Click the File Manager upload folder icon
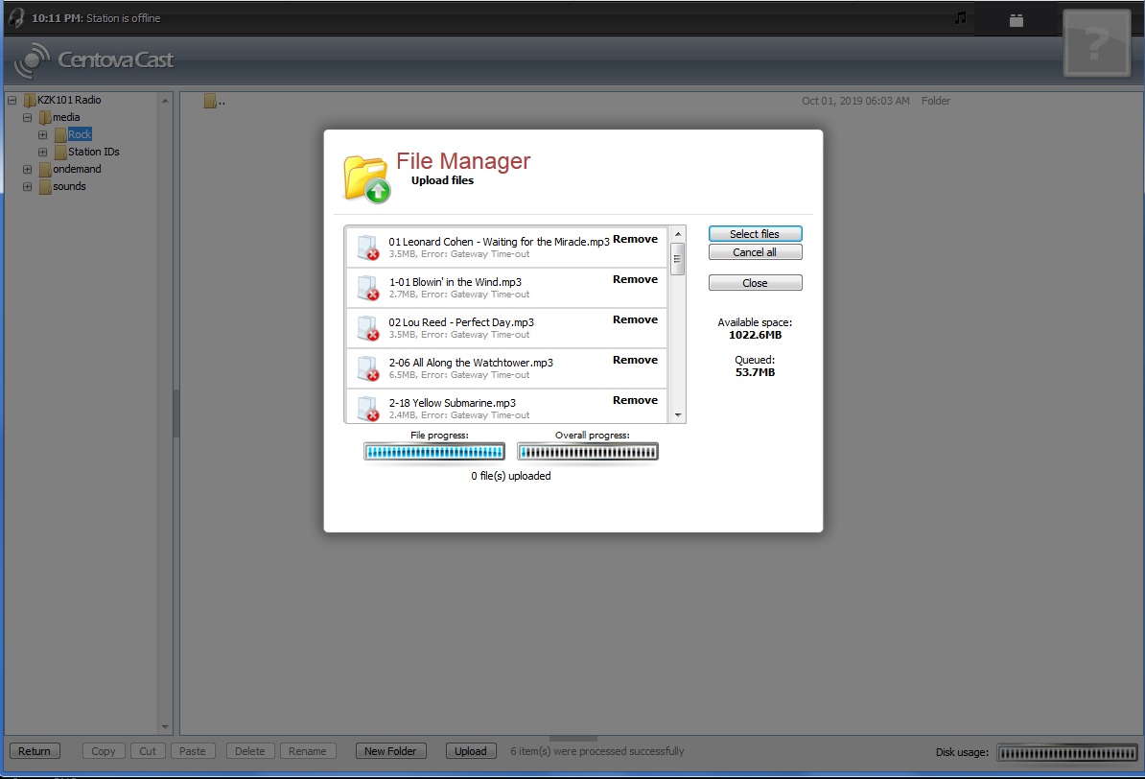Screen dimensions: 1145x779 pyautogui.click(x=366, y=178)
